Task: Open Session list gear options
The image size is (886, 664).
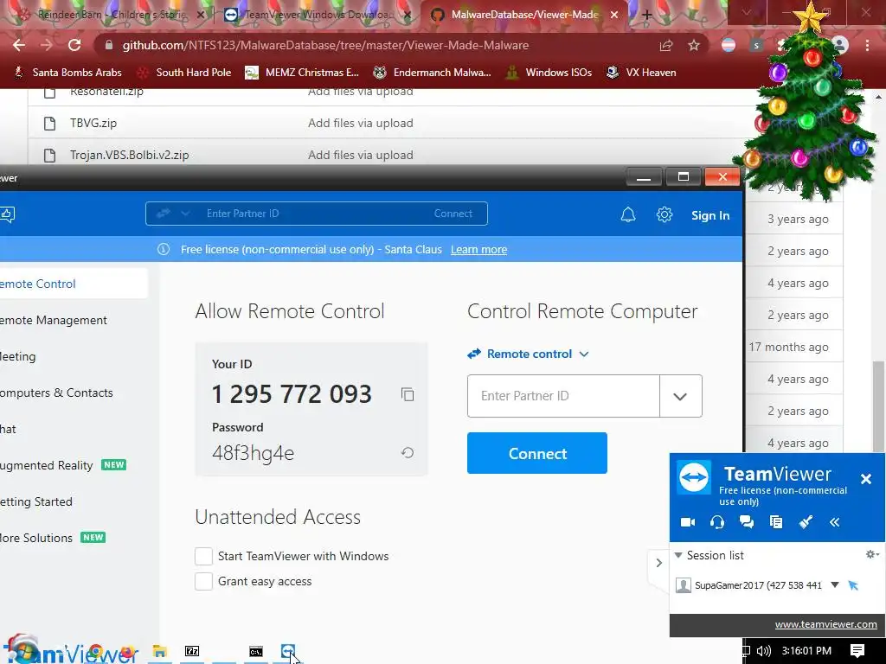Action: pyautogui.click(x=872, y=554)
